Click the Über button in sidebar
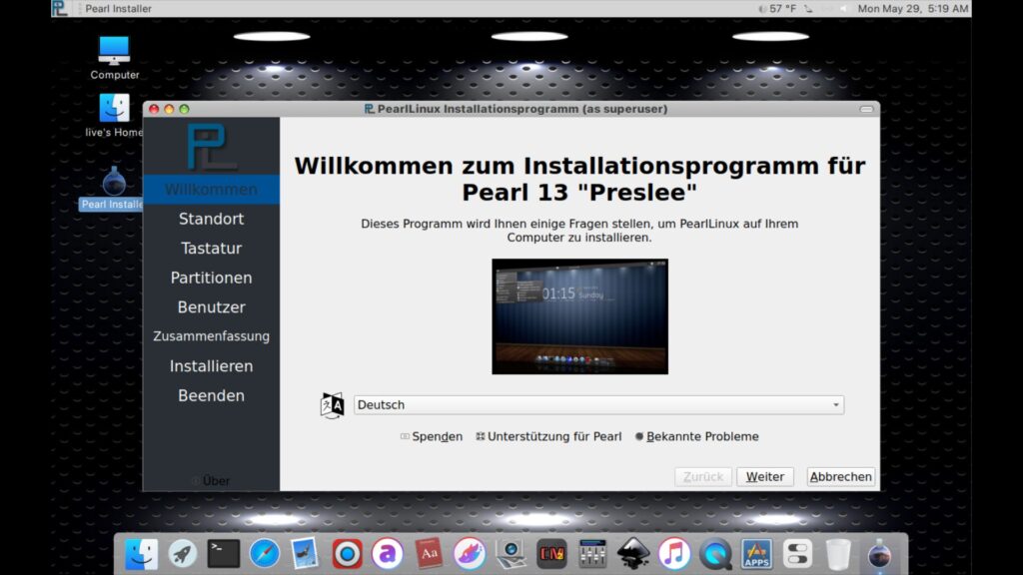The image size is (1023, 575). pyautogui.click(x=211, y=480)
